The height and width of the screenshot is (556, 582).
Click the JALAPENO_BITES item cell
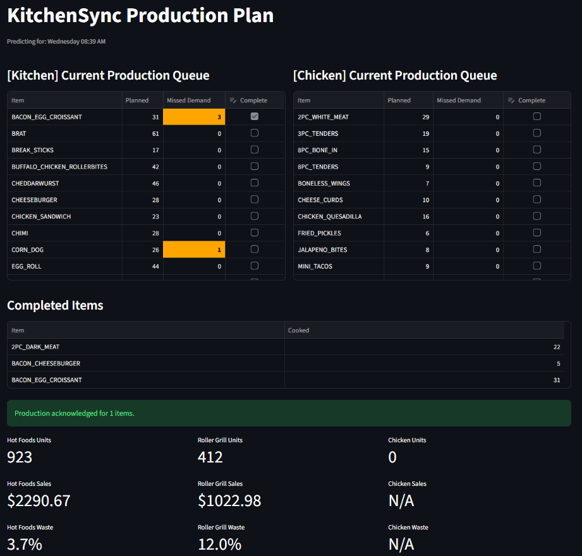pos(339,250)
